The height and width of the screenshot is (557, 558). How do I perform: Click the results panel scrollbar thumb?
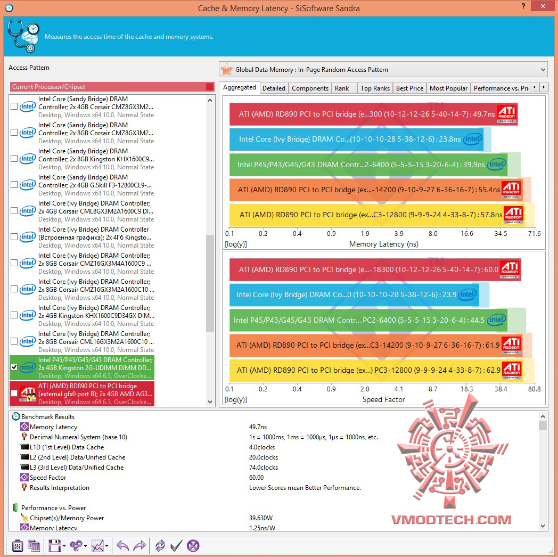point(543,425)
